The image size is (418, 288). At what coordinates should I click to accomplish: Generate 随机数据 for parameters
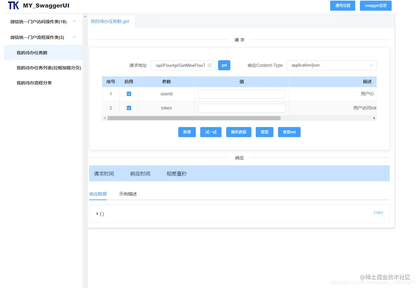tap(239, 132)
